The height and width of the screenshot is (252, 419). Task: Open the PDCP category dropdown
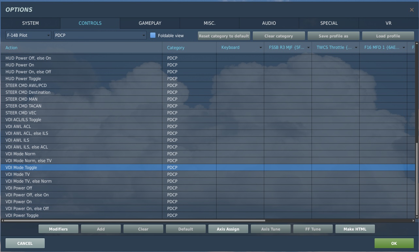(100, 35)
